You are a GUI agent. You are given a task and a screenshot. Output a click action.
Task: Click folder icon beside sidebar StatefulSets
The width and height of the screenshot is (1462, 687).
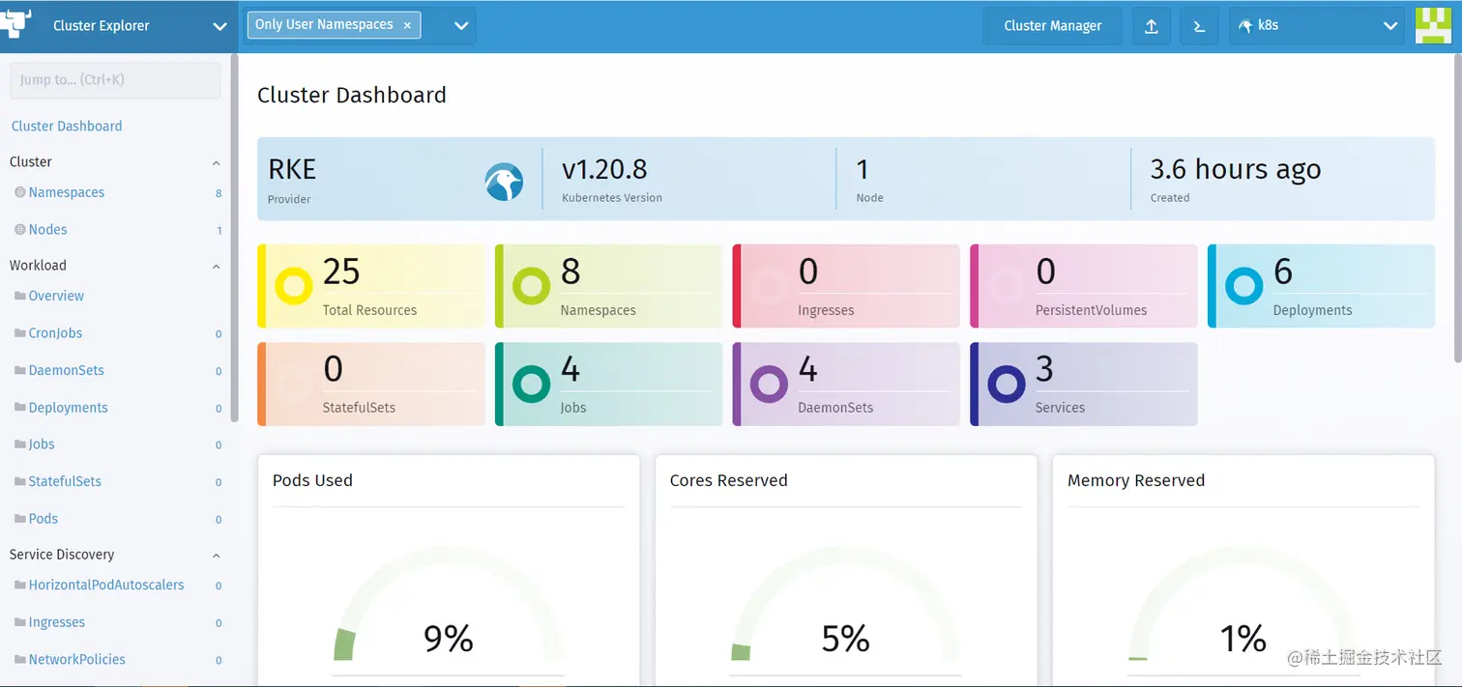coord(19,481)
